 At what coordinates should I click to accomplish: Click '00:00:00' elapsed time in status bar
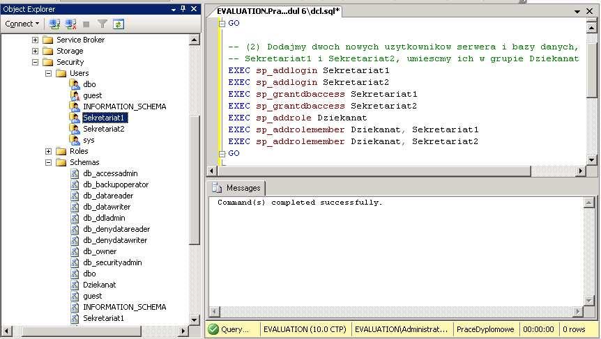click(538, 329)
